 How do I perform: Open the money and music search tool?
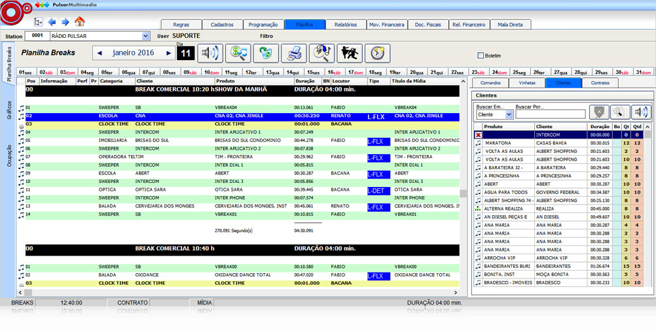click(238, 54)
